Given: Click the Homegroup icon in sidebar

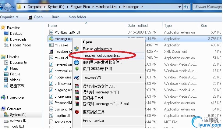Looking at the screenshot, I should coord(3,97).
